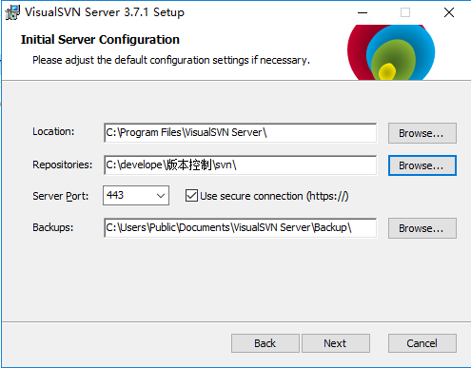This screenshot has width=471, height=368.
Task: Open Browse for the Repositories folder
Action: (x=422, y=165)
